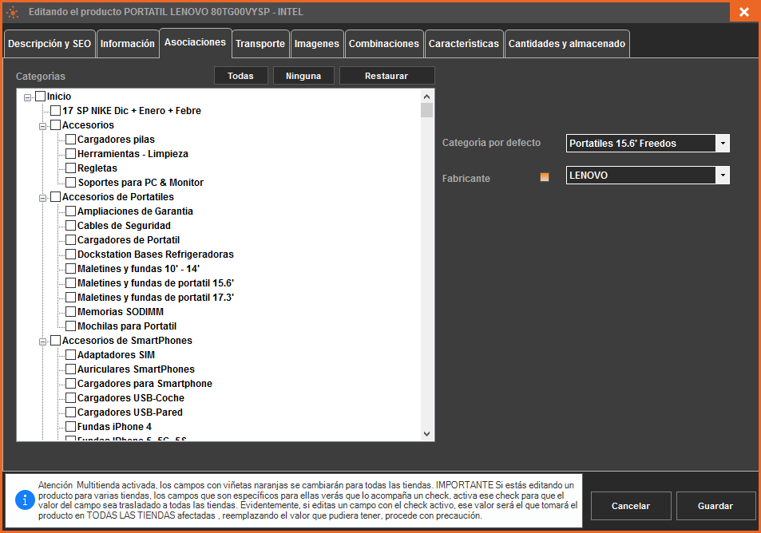Toggle the orange Fabricante multistore checkbox
The width and height of the screenshot is (761, 533).
(545, 177)
